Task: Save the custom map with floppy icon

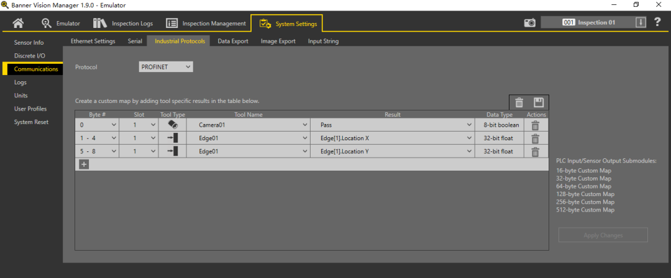Action: 538,102
